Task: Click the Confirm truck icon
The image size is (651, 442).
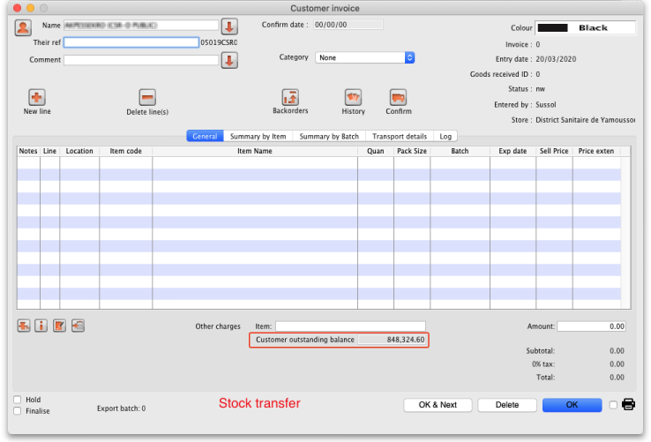Action: 398,98
